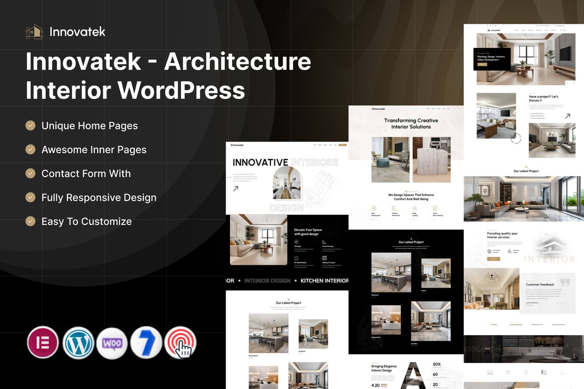Click the Fully Responsive Design text

point(99,197)
